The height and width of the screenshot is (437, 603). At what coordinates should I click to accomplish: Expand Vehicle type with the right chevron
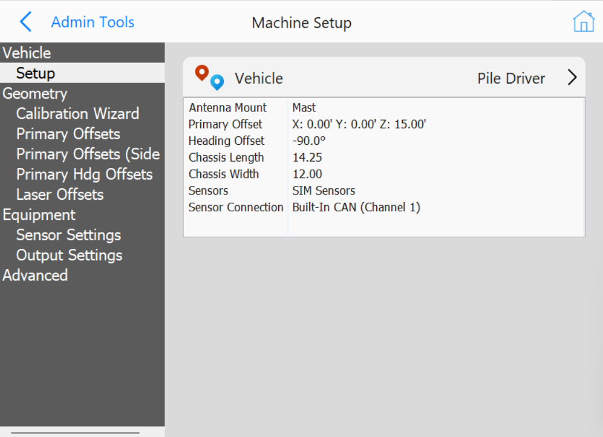[572, 78]
